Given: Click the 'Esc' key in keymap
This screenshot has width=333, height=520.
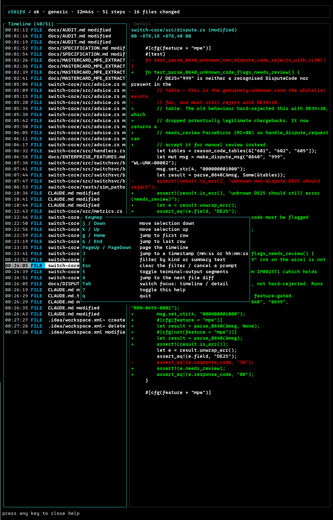Looking at the screenshot, I should [87, 266].
